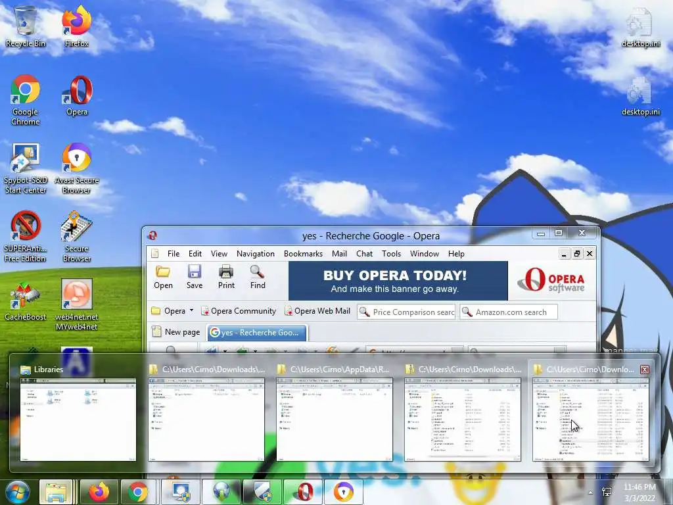673x505 pixels.
Task: Open the Opera Community bookmark link
Action: tap(239, 311)
